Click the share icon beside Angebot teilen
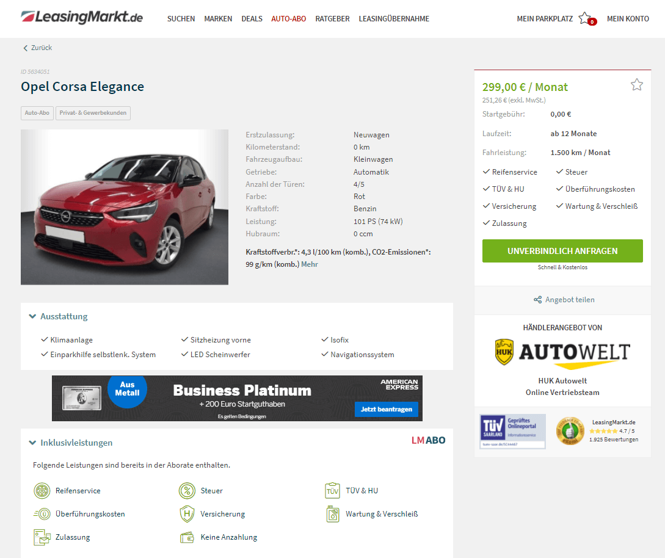Viewport: 665px width, 558px height. pos(537,300)
